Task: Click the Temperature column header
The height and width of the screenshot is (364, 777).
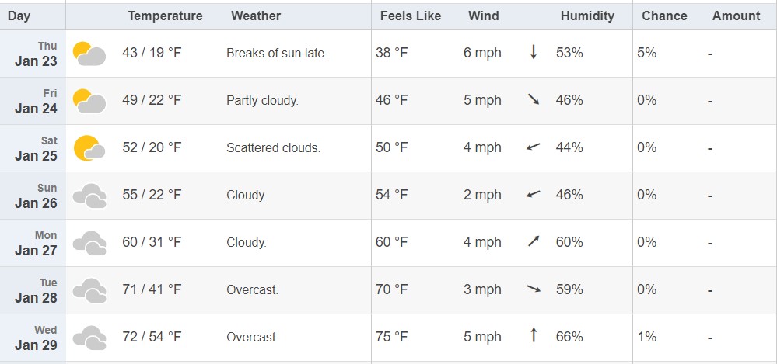Action: coord(165,16)
